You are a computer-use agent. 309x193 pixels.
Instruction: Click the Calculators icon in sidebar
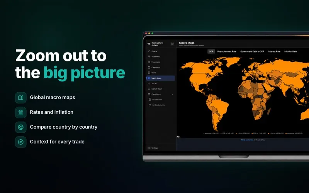tap(149, 94)
